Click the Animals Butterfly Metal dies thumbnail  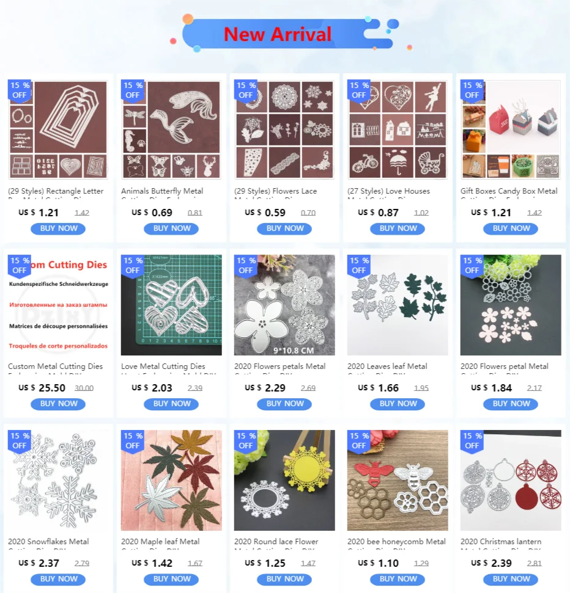pyautogui.click(x=171, y=129)
